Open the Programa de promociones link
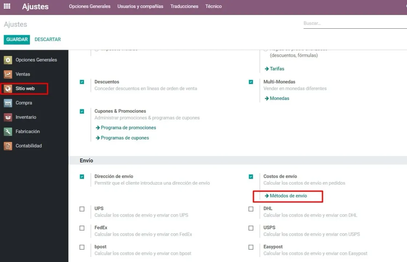The image size is (407, 262). point(128,128)
